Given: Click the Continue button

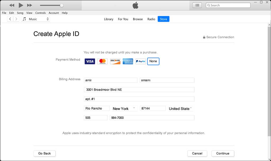Looking at the screenshot, I should (223, 153).
